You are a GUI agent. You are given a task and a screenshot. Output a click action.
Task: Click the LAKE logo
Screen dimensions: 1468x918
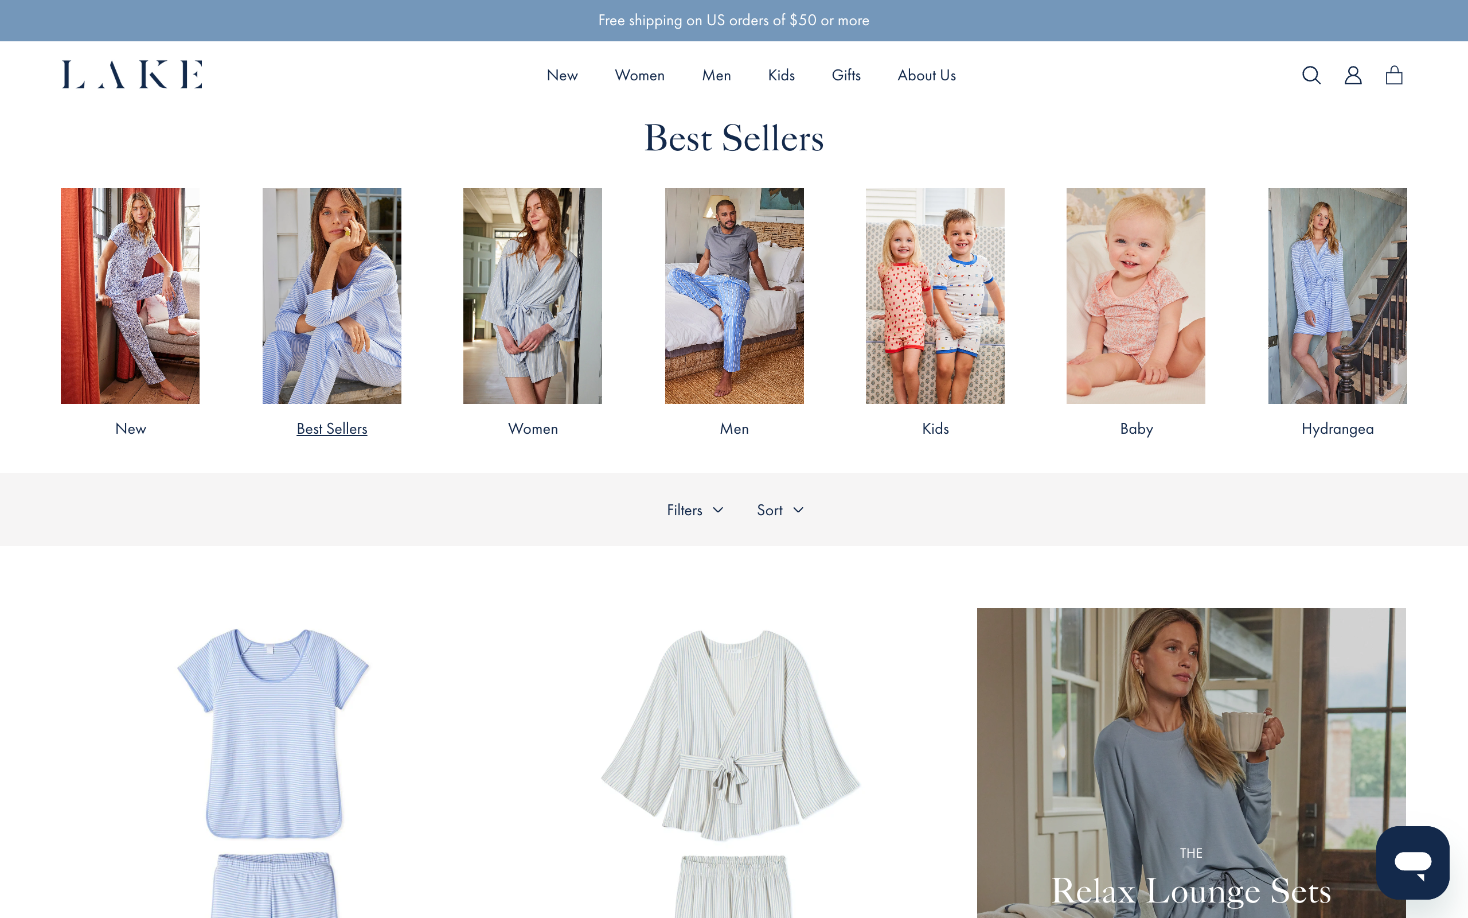pyautogui.click(x=132, y=75)
